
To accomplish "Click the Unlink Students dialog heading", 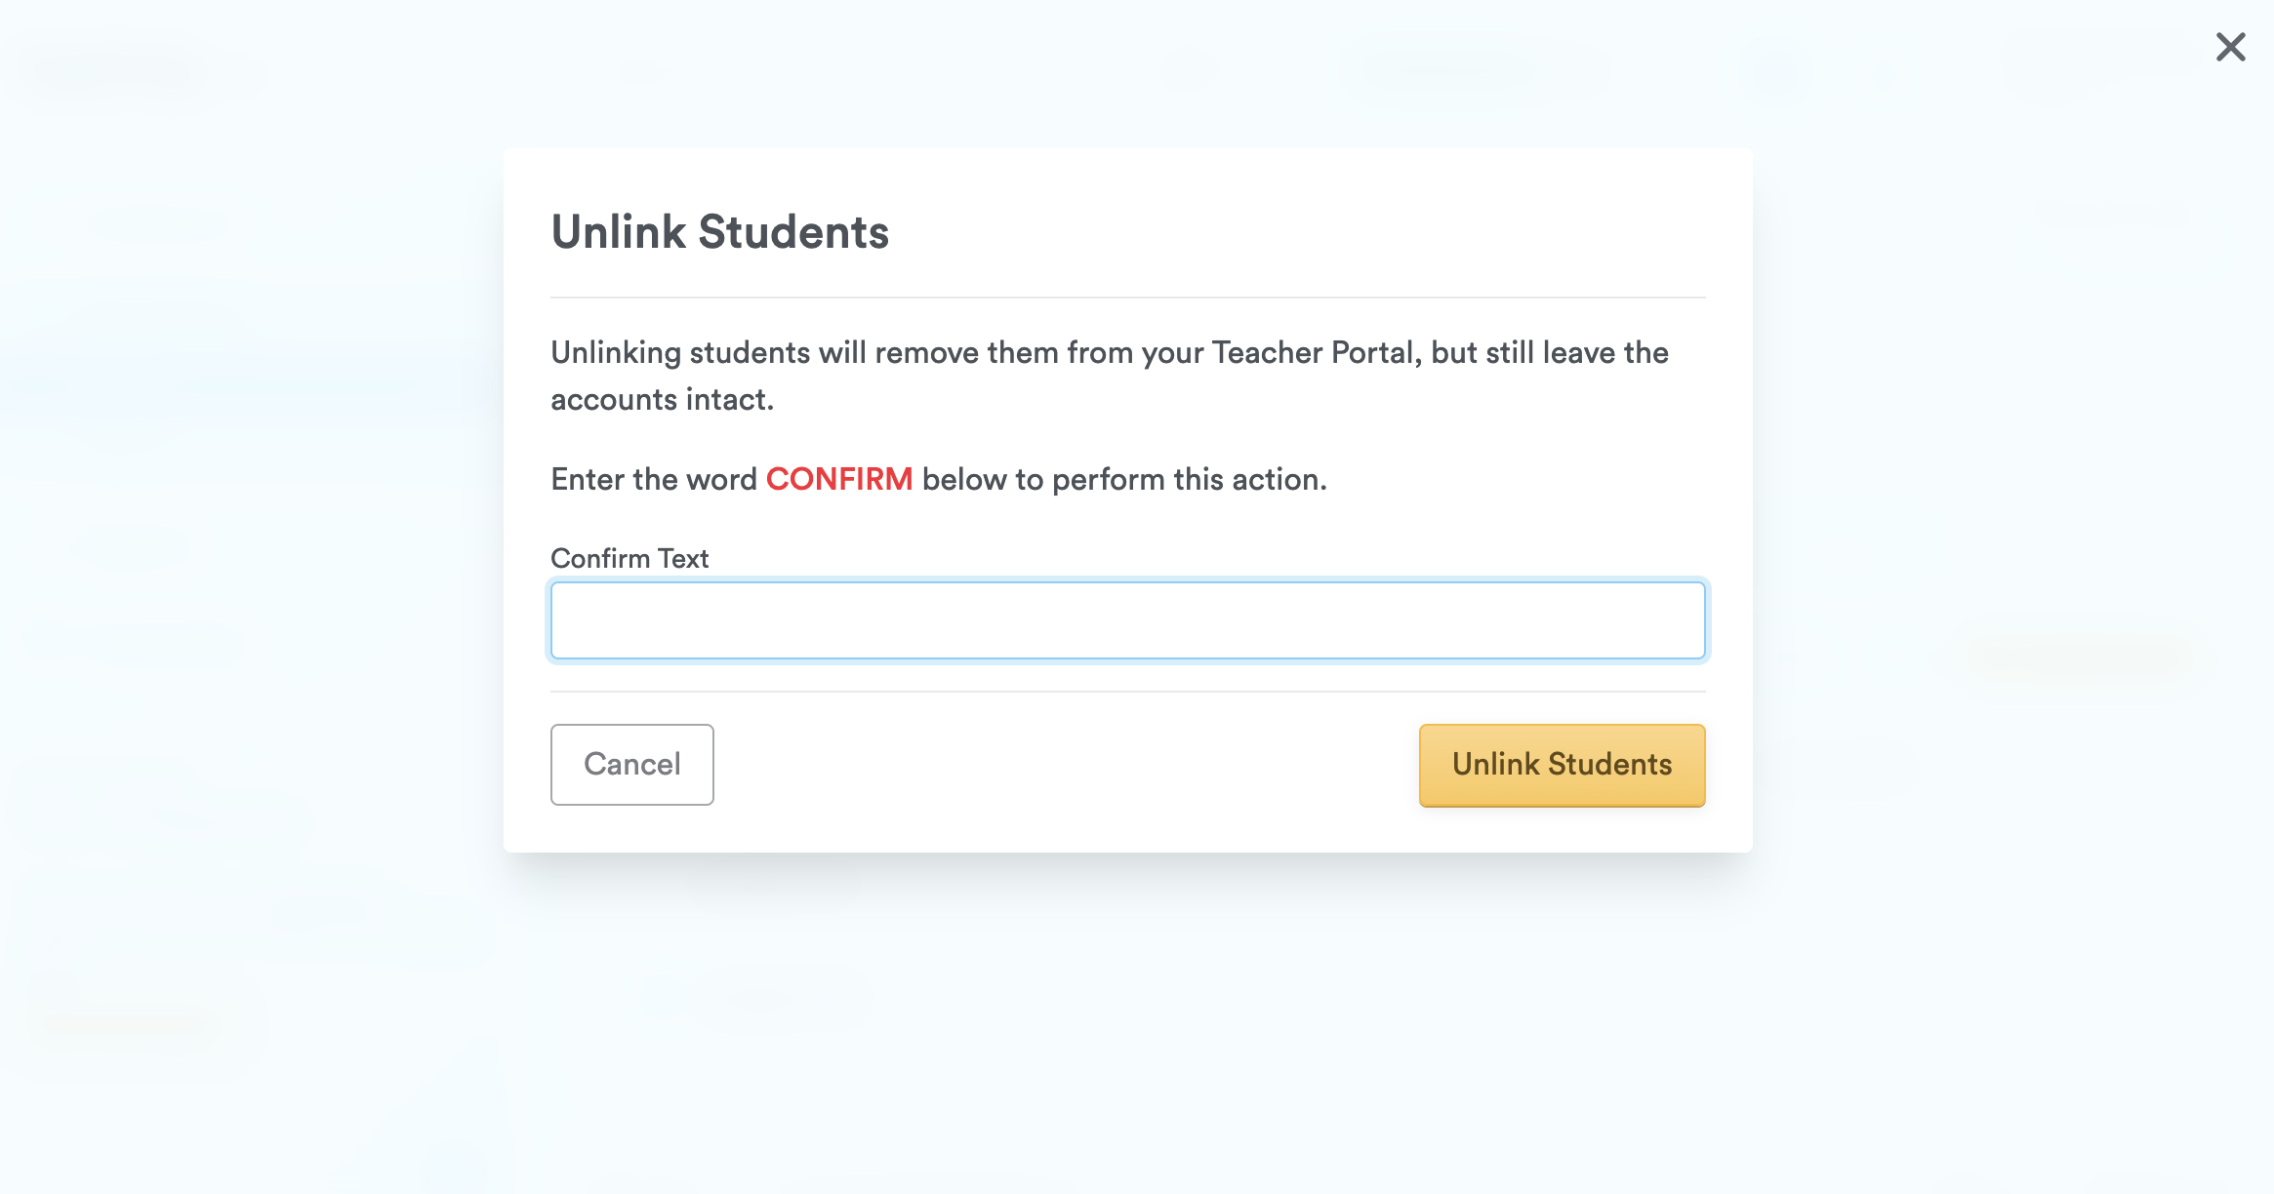I will click(720, 232).
